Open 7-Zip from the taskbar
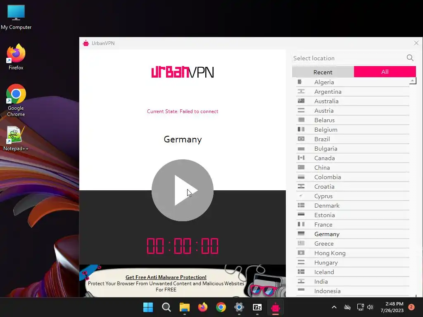The width and height of the screenshot is (423, 317). (257, 307)
